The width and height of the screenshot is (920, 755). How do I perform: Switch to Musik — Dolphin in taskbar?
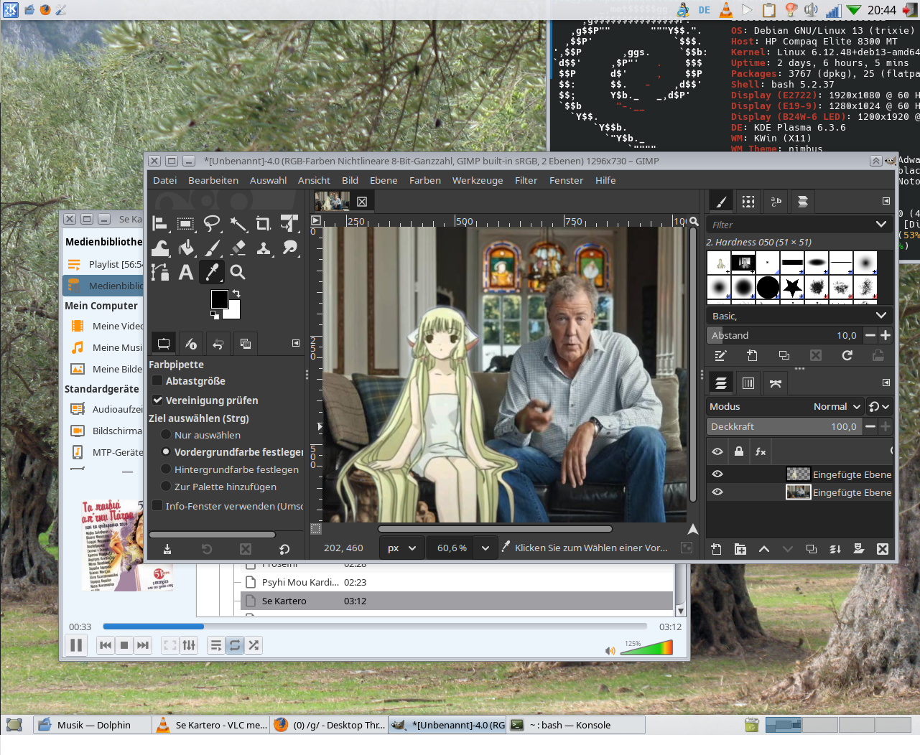(x=93, y=725)
